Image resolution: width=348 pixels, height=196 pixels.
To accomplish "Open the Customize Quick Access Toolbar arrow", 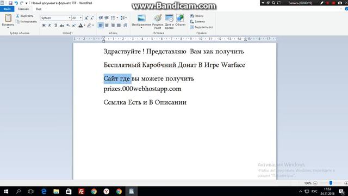I will point(27,3).
